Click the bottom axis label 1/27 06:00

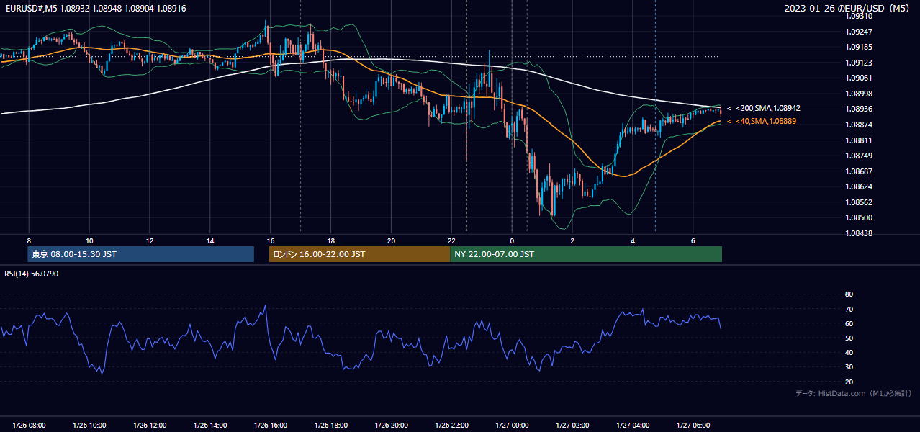coord(693,426)
